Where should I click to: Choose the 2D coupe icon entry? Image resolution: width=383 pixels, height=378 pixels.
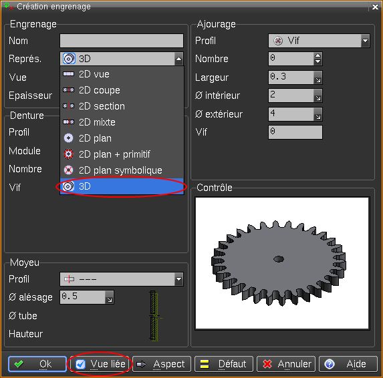pos(68,90)
